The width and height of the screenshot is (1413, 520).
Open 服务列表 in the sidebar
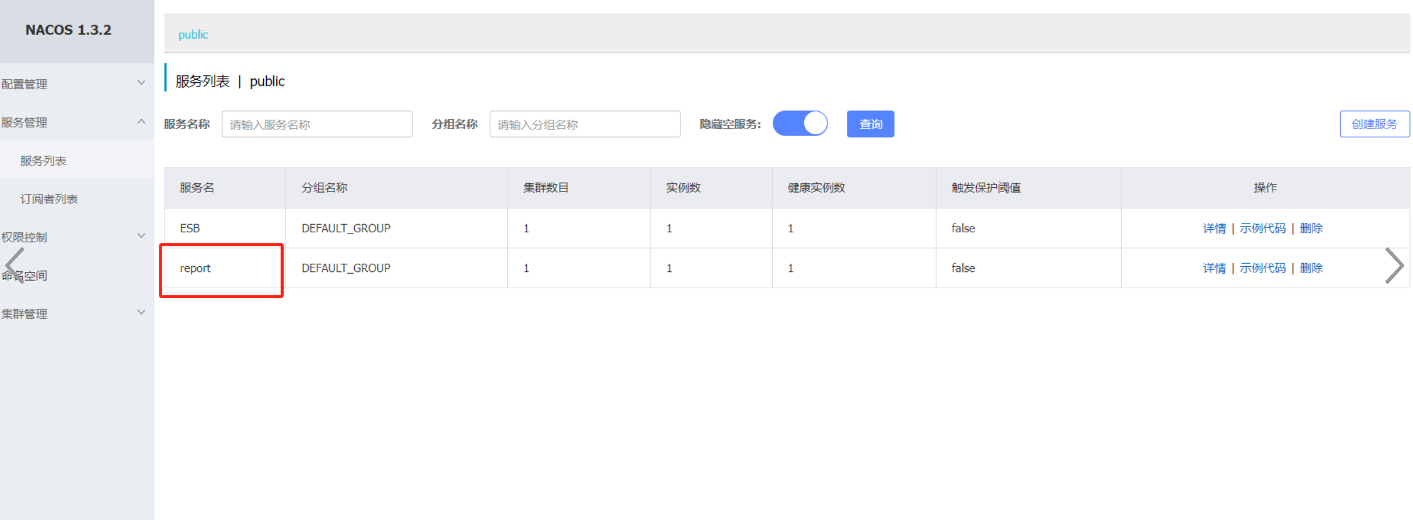click(43, 160)
